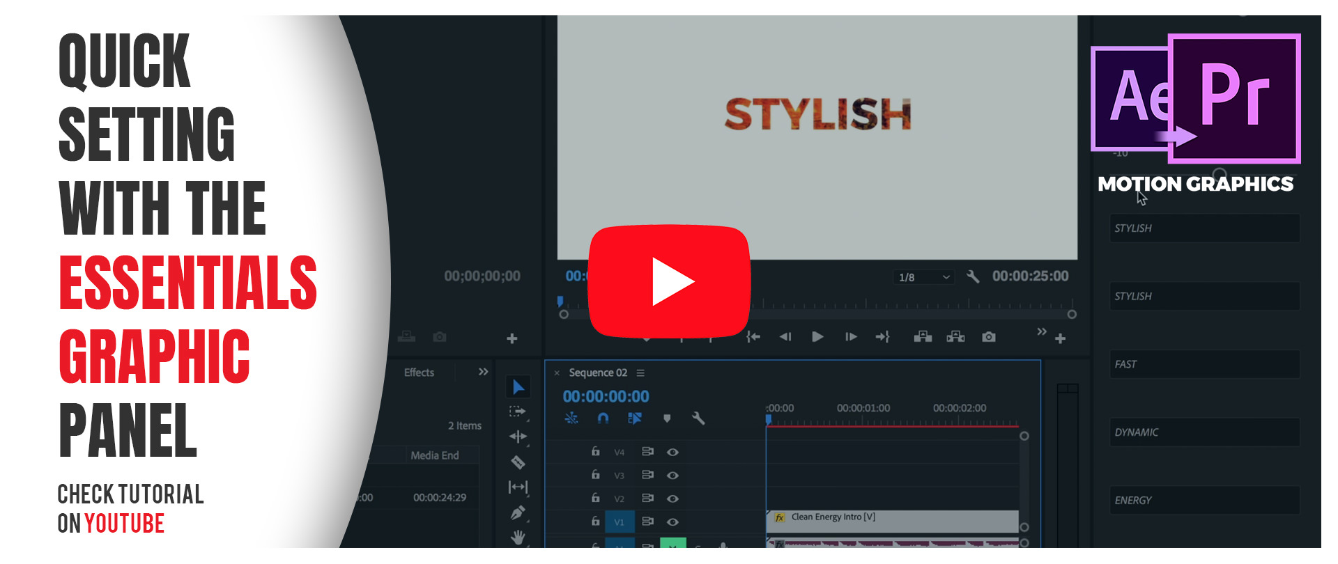Click the Lift button
Image resolution: width=1338 pixels, height=564 pixels.
[923, 337]
